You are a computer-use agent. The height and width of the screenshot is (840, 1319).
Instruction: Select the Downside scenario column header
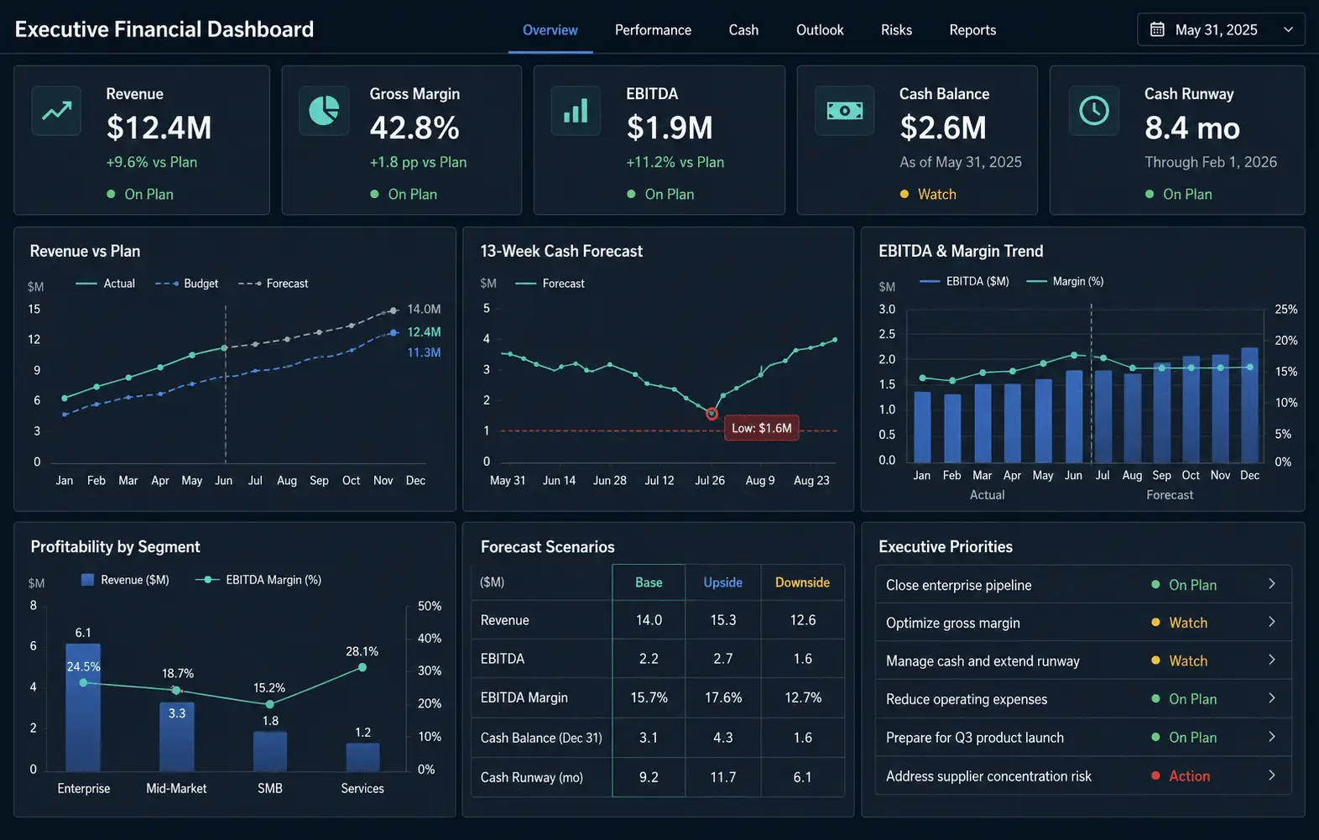click(802, 582)
